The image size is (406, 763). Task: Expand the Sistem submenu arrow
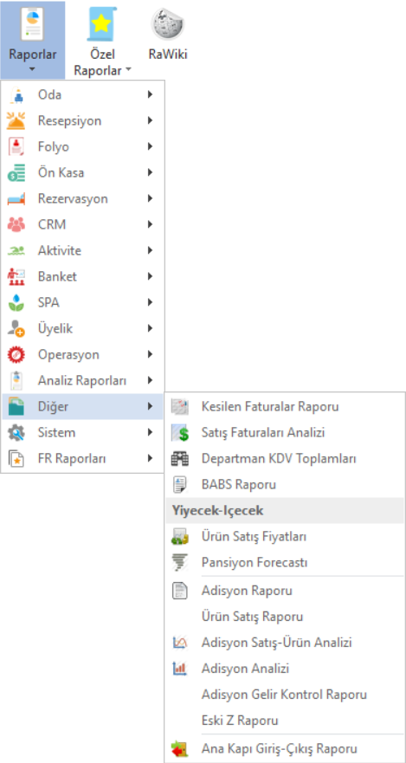(151, 432)
